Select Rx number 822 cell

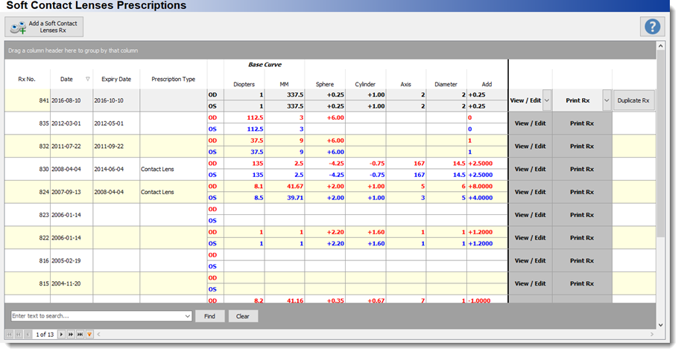pos(27,238)
